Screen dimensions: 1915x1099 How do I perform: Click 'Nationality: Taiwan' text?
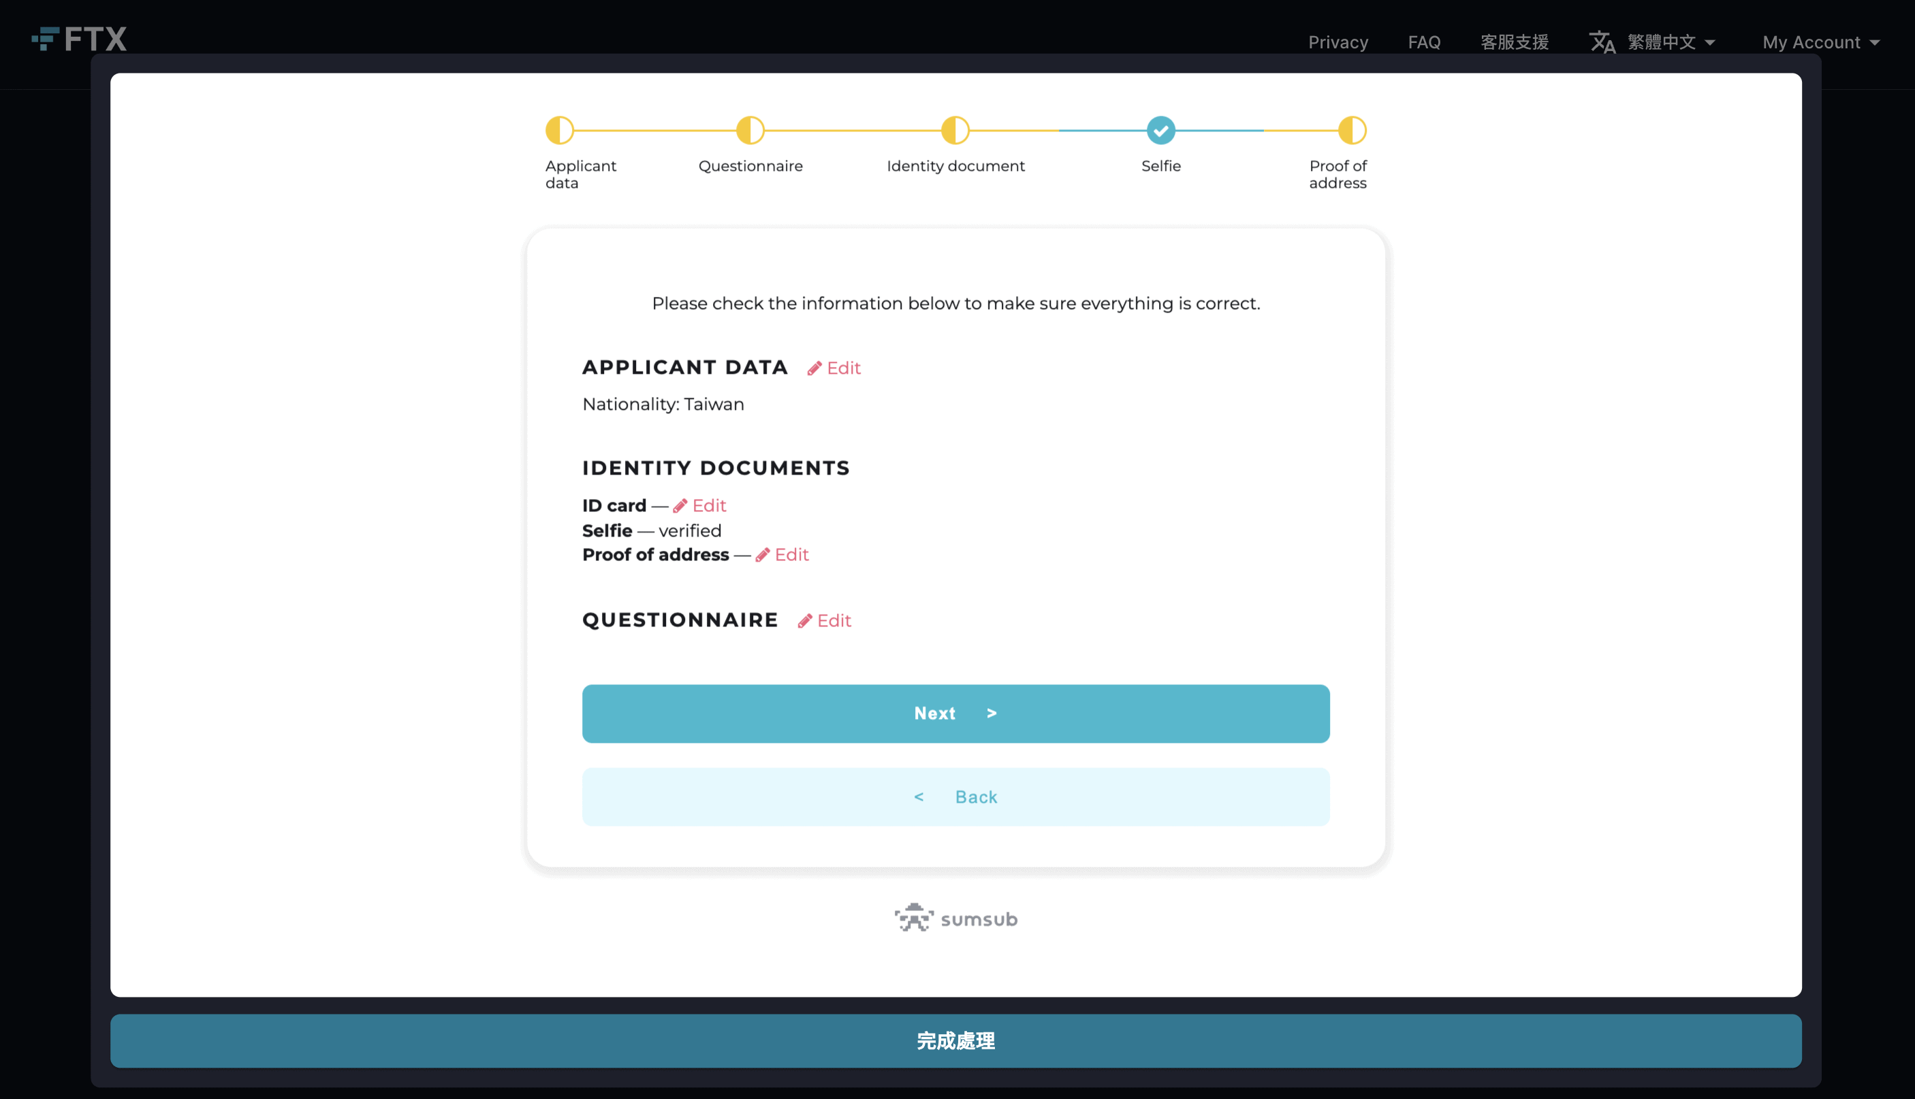(663, 404)
